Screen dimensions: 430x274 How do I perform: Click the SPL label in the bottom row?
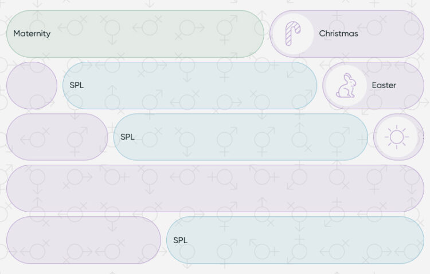180,240
